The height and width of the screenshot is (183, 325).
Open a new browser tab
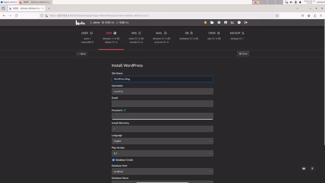[x=49, y=8]
